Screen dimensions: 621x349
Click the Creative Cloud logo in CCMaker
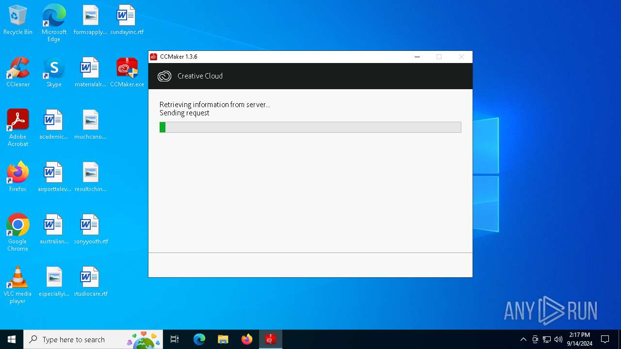(x=164, y=76)
